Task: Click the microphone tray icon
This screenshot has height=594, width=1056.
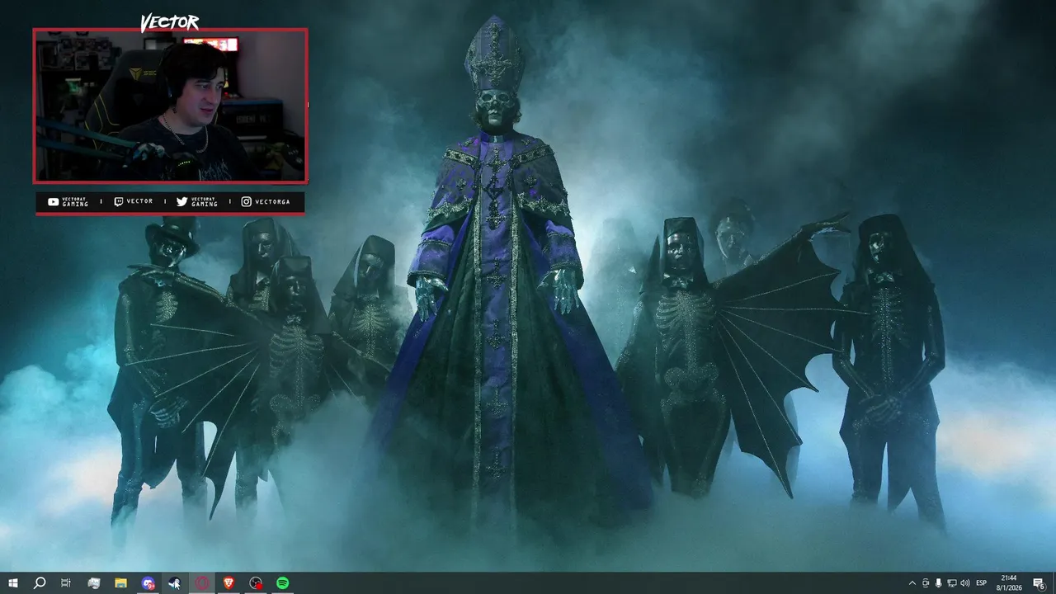Action: 939,583
